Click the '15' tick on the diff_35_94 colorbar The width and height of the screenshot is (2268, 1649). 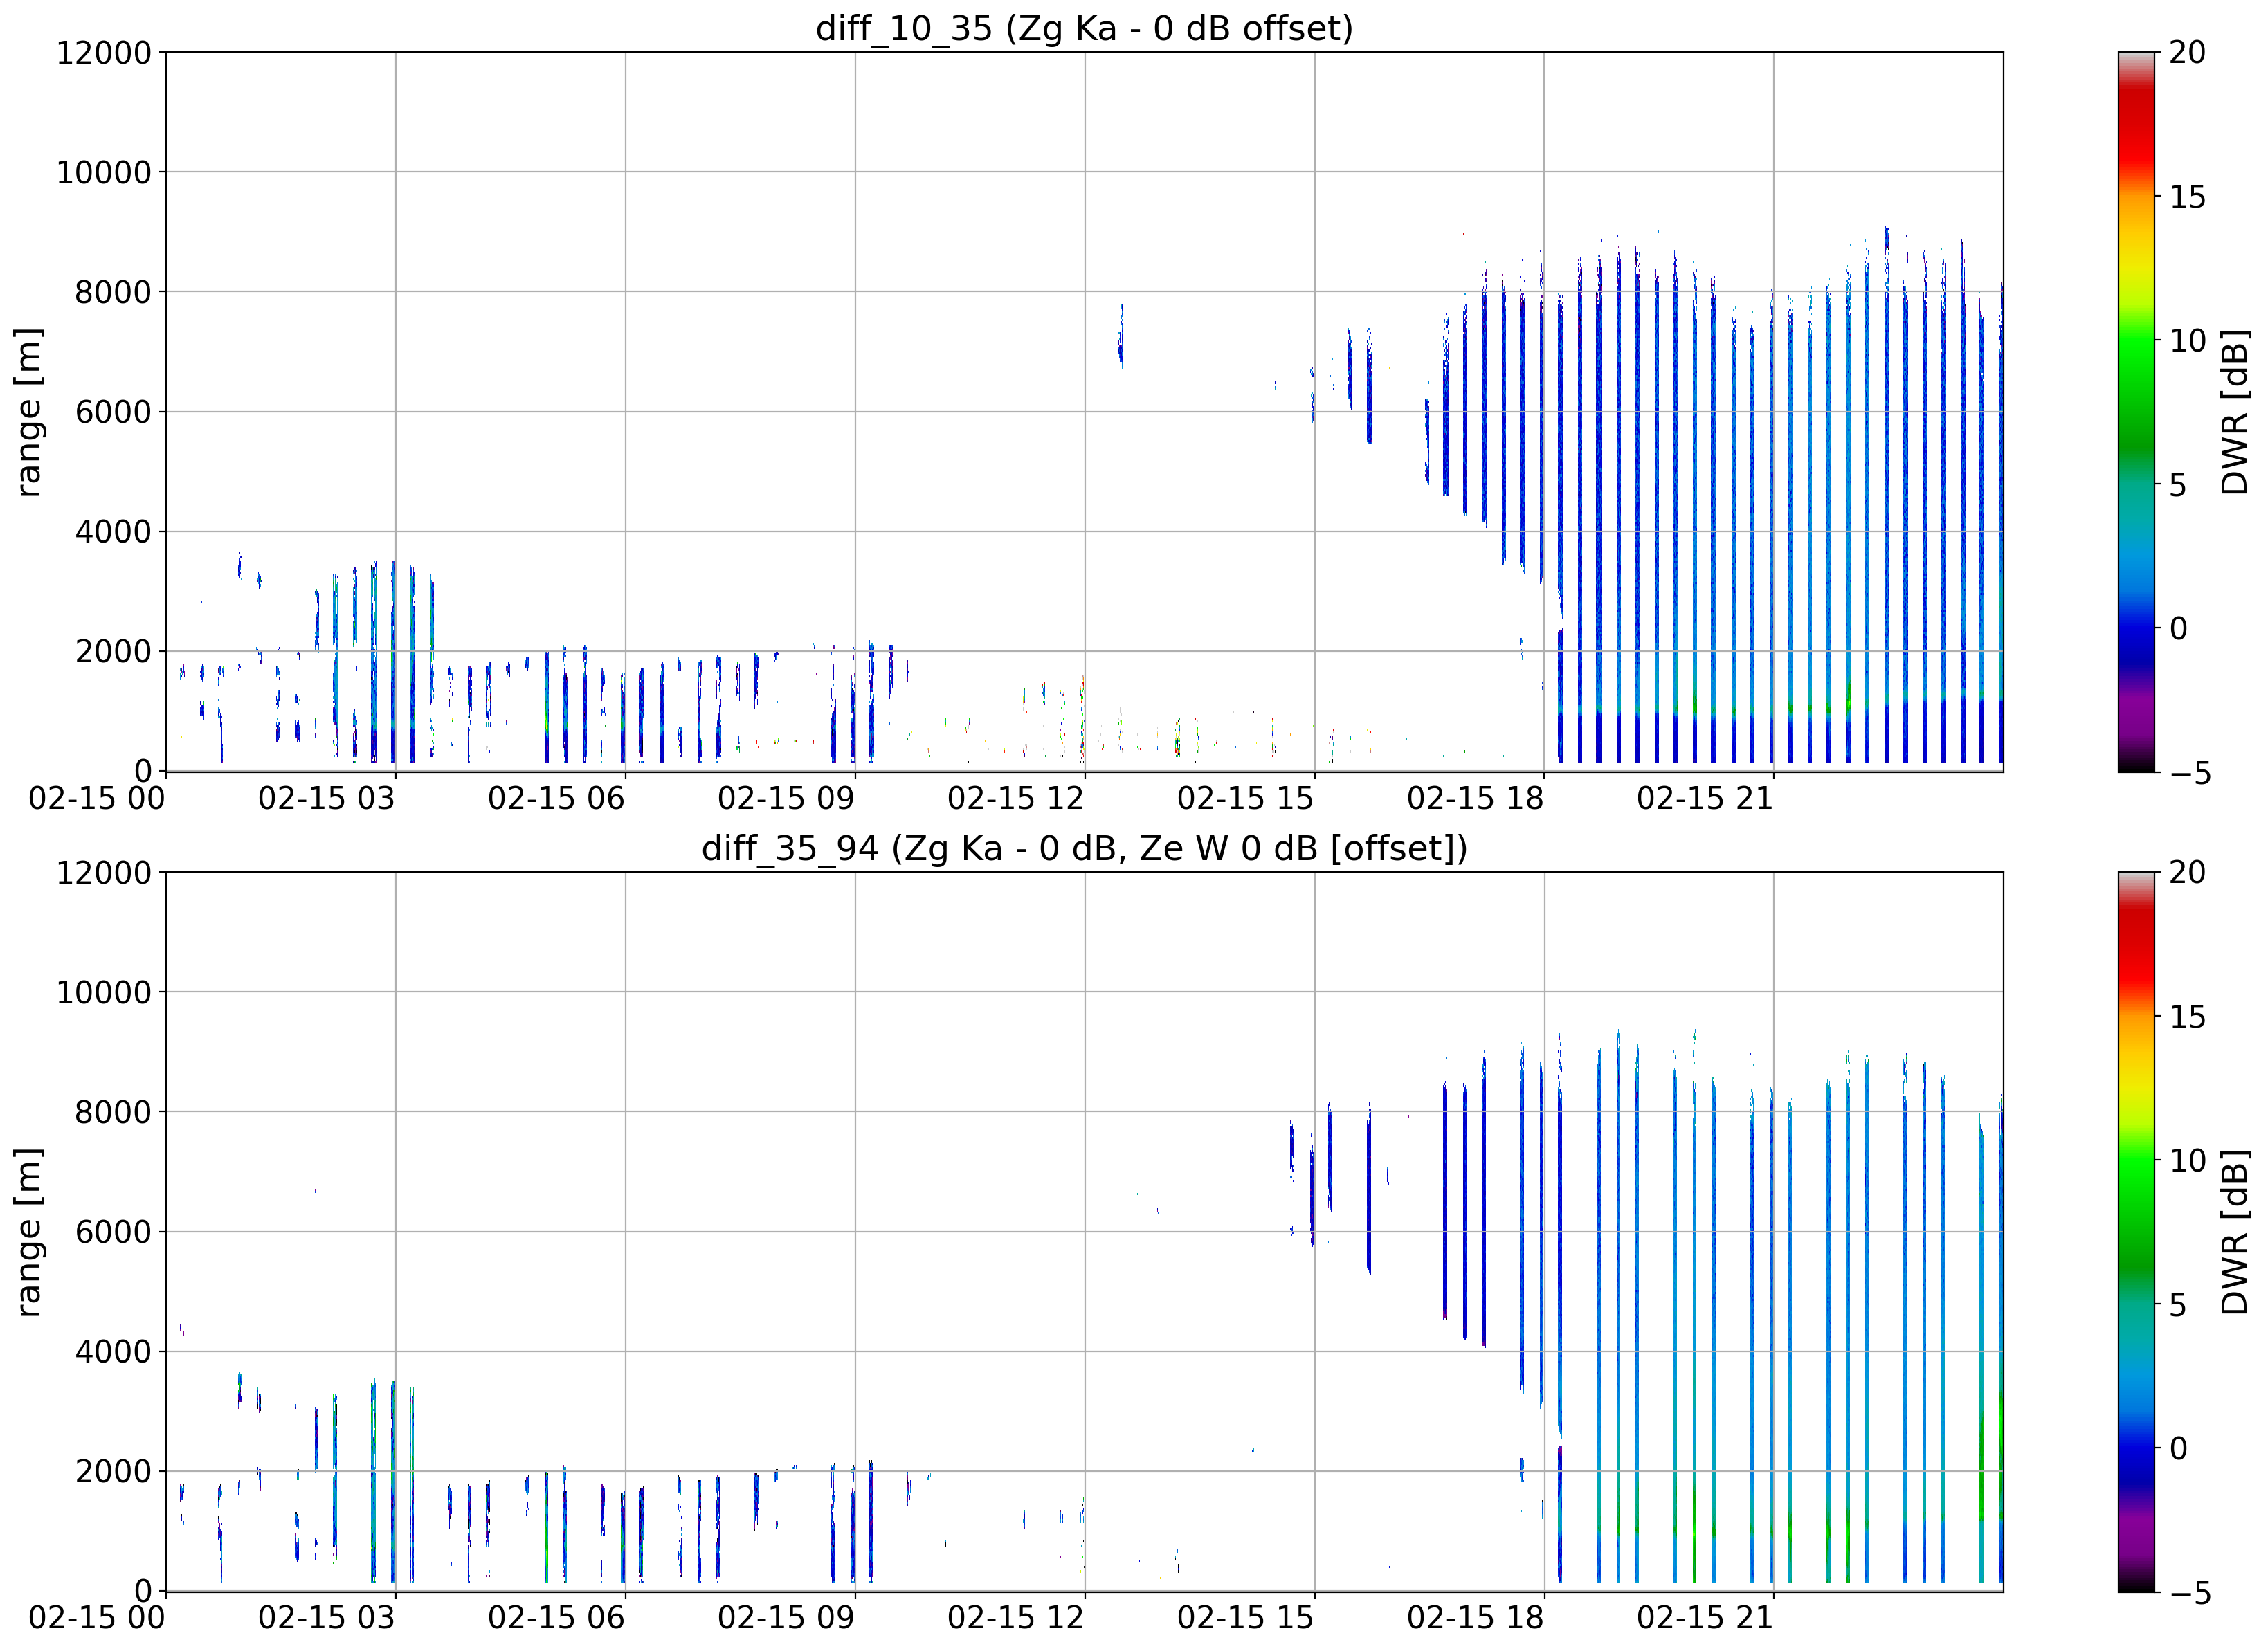point(2187,1017)
